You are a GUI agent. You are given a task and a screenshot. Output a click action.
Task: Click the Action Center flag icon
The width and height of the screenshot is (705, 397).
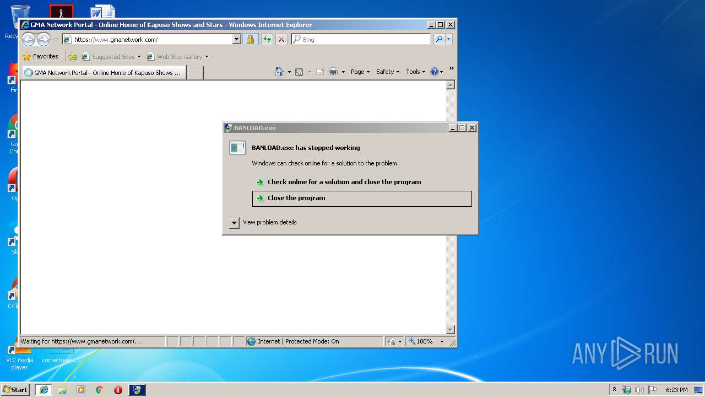653,389
